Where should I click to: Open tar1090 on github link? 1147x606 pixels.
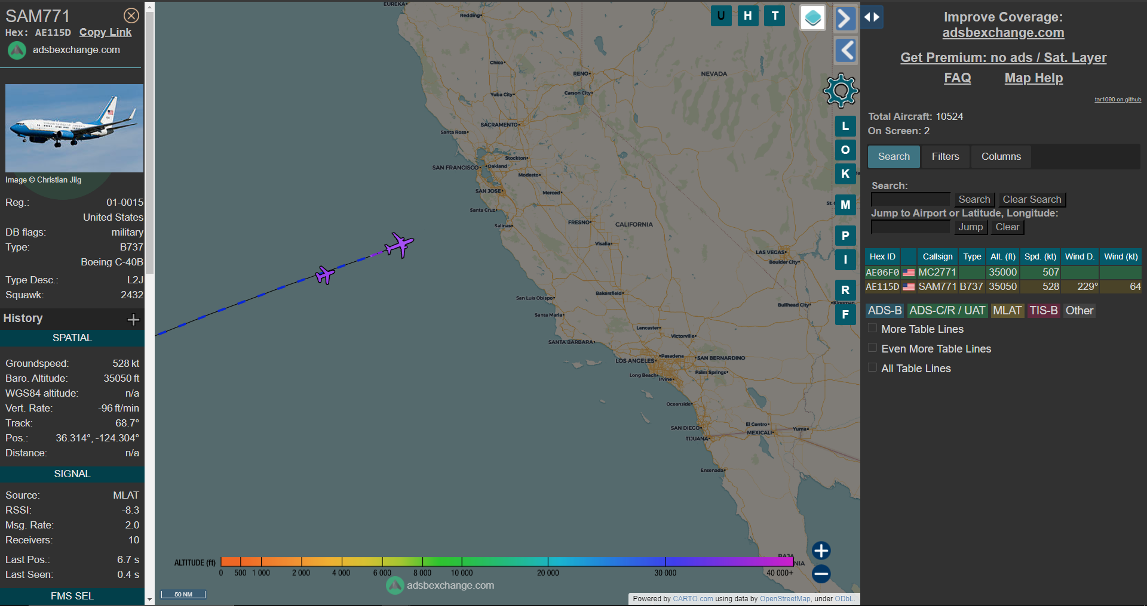1118,100
